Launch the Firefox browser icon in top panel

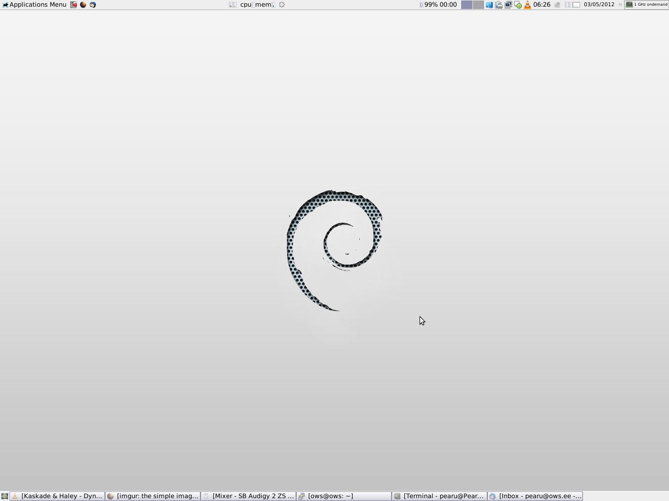[83, 5]
